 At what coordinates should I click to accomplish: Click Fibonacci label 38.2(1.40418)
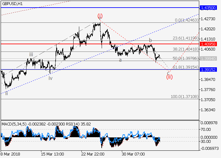pyautogui.click(x=186, y=49)
